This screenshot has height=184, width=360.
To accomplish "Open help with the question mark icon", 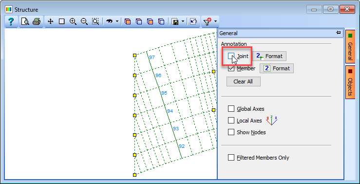I will coord(11,21).
